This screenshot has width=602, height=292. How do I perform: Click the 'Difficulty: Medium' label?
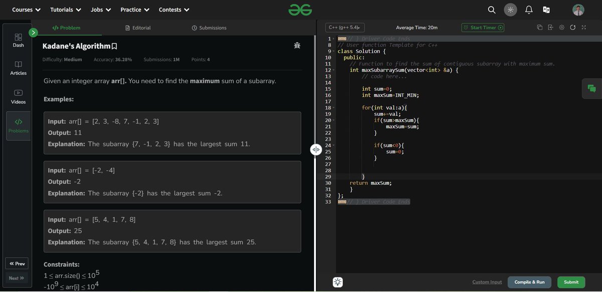point(62,60)
